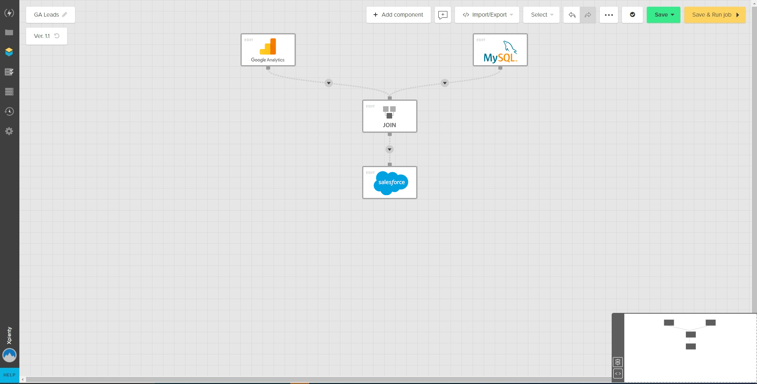The height and width of the screenshot is (384, 757).
Task: Click the Add component button
Action: pos(398,15)
